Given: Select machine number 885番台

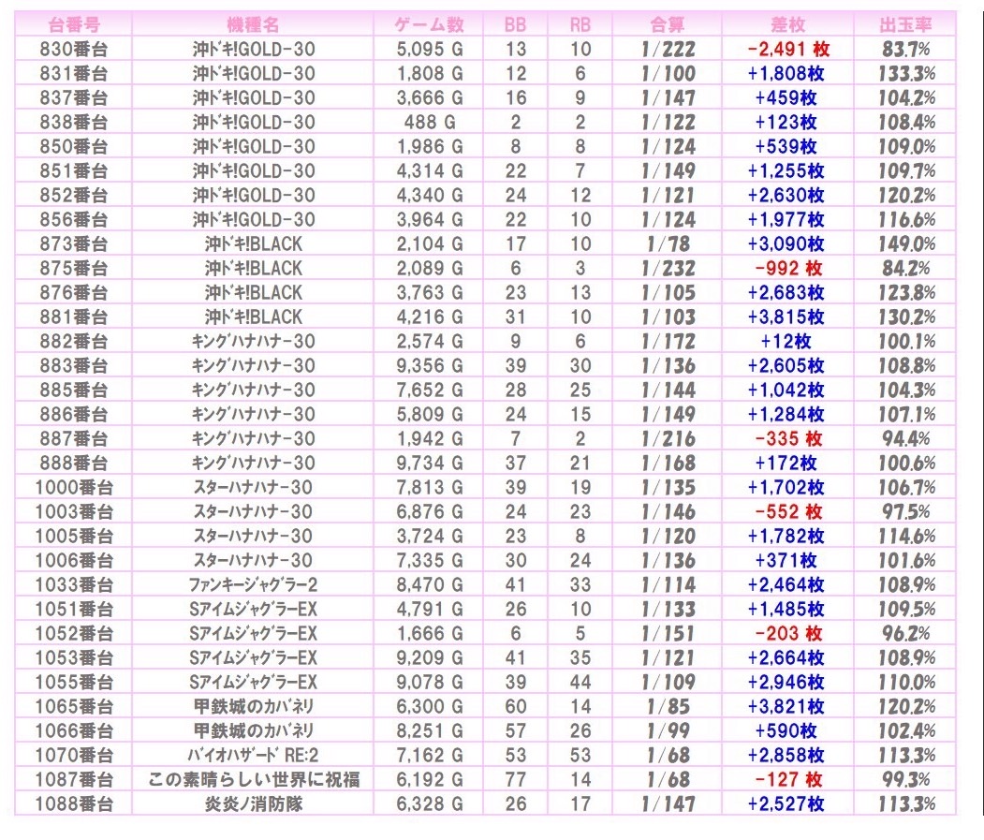Looking at the screenshot, I should coord(73,390).
